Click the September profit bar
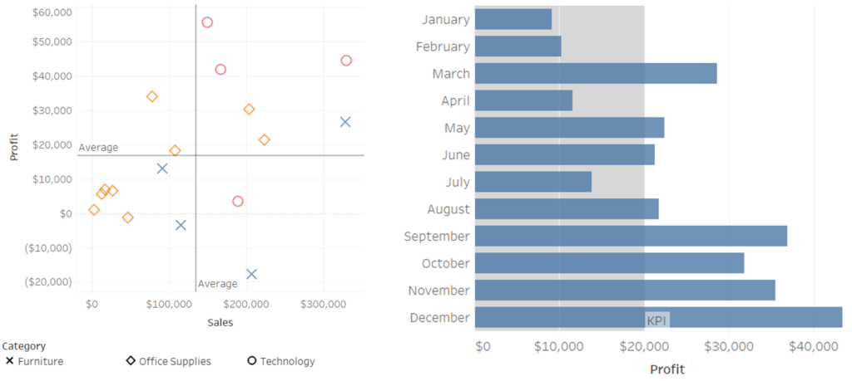Image resolution: width=852 pixels, height=381 pixels. coord(631,236)
